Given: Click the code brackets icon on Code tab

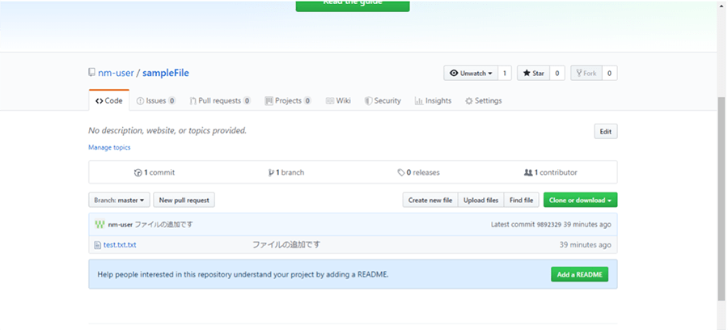Looking at the screenshot, I should click(99, 101).
